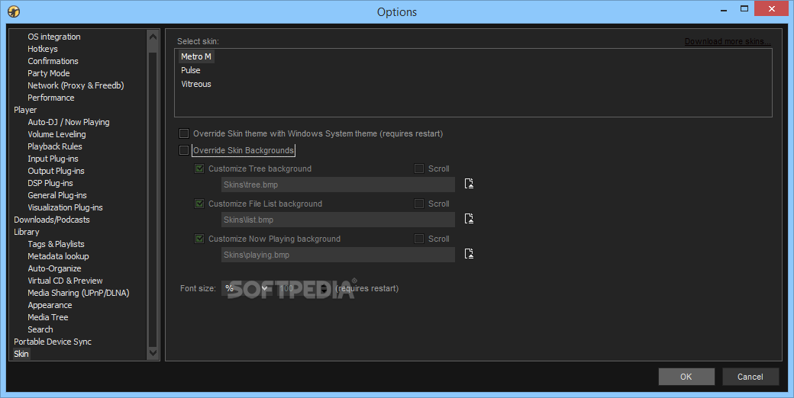
Task: Uncheck Customize Now Playing background
Action: coord(199,238)
